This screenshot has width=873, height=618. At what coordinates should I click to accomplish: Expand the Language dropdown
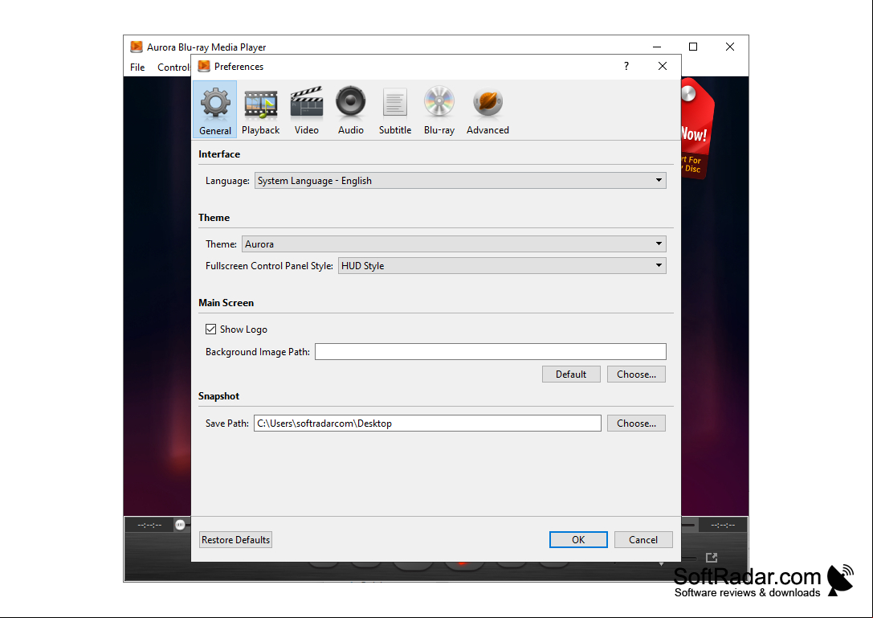click(x=460, y=181)
